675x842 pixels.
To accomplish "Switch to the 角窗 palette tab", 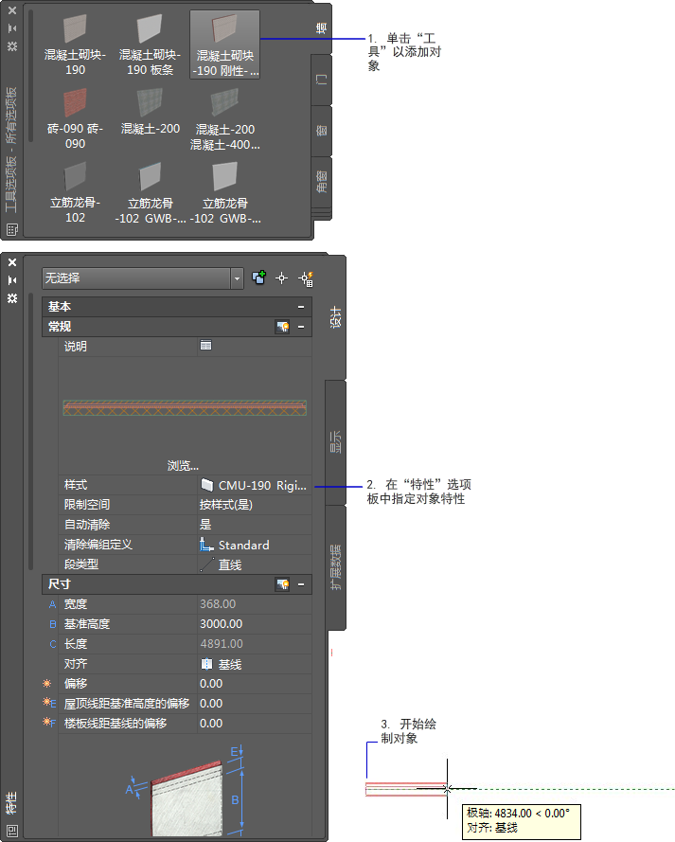I will point(321,182).
